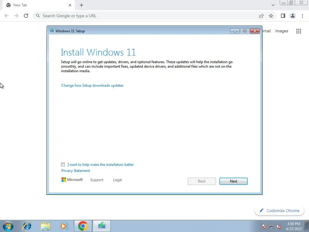Click the Microsoft logo in Setup
309x232 pixels.
pyautogui.click(x=72, y=180)
